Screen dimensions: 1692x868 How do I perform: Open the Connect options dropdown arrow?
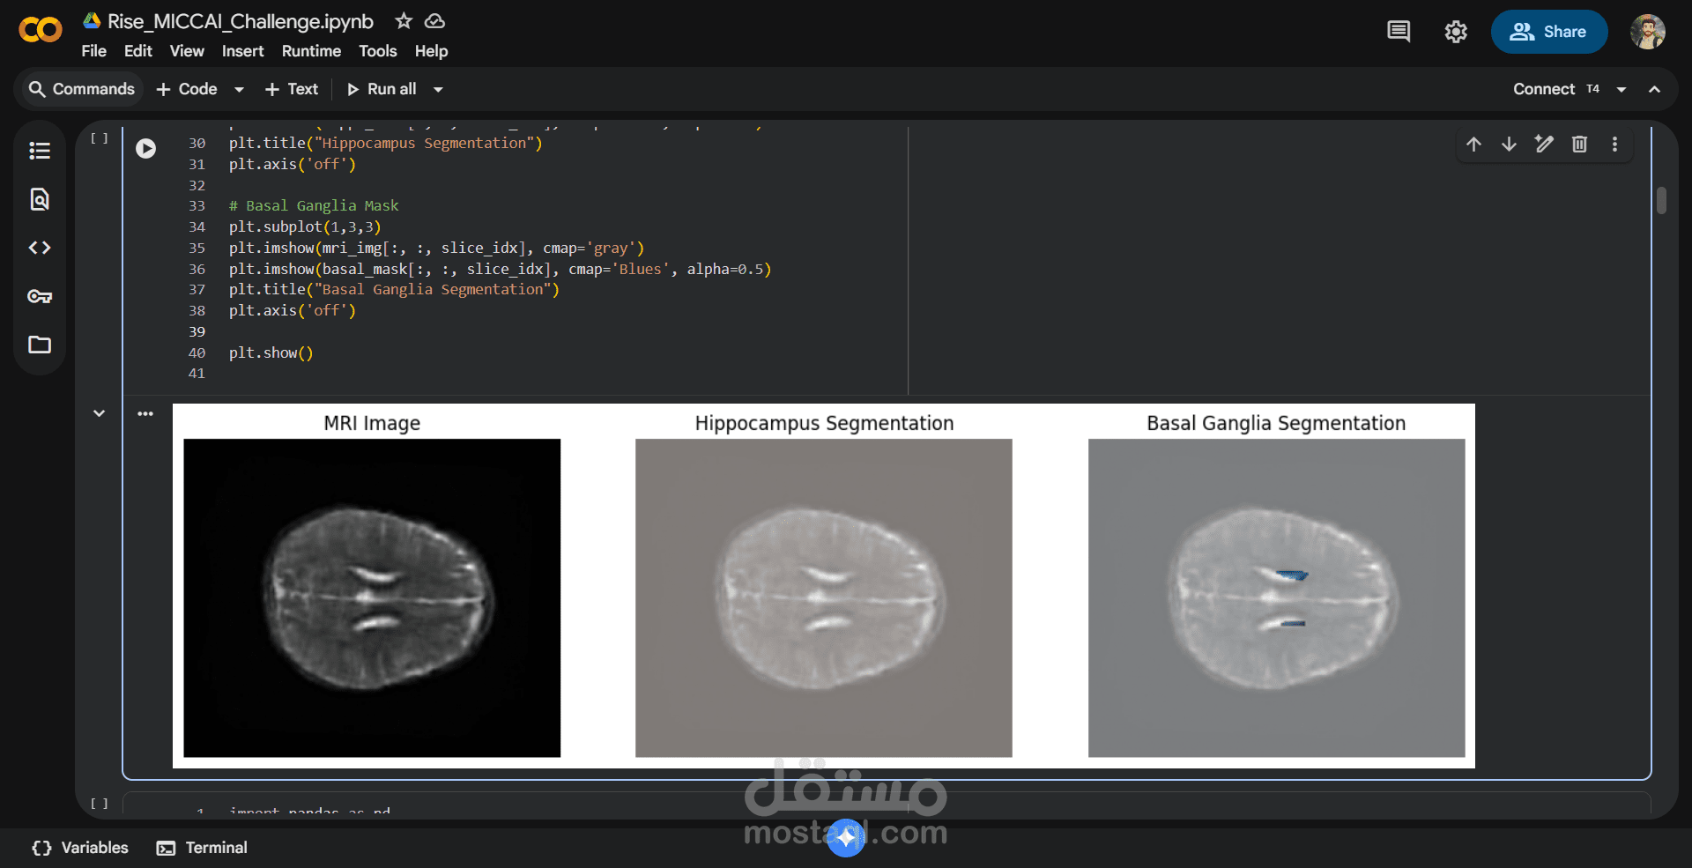1621,89
